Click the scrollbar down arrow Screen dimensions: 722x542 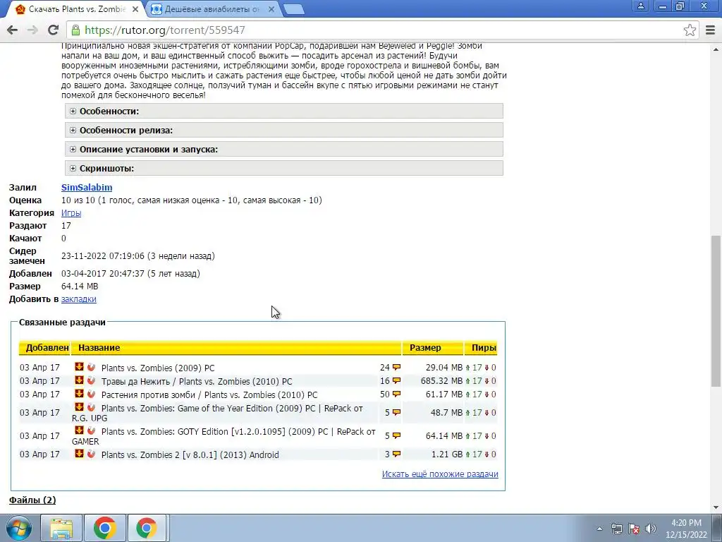(716, 507)
